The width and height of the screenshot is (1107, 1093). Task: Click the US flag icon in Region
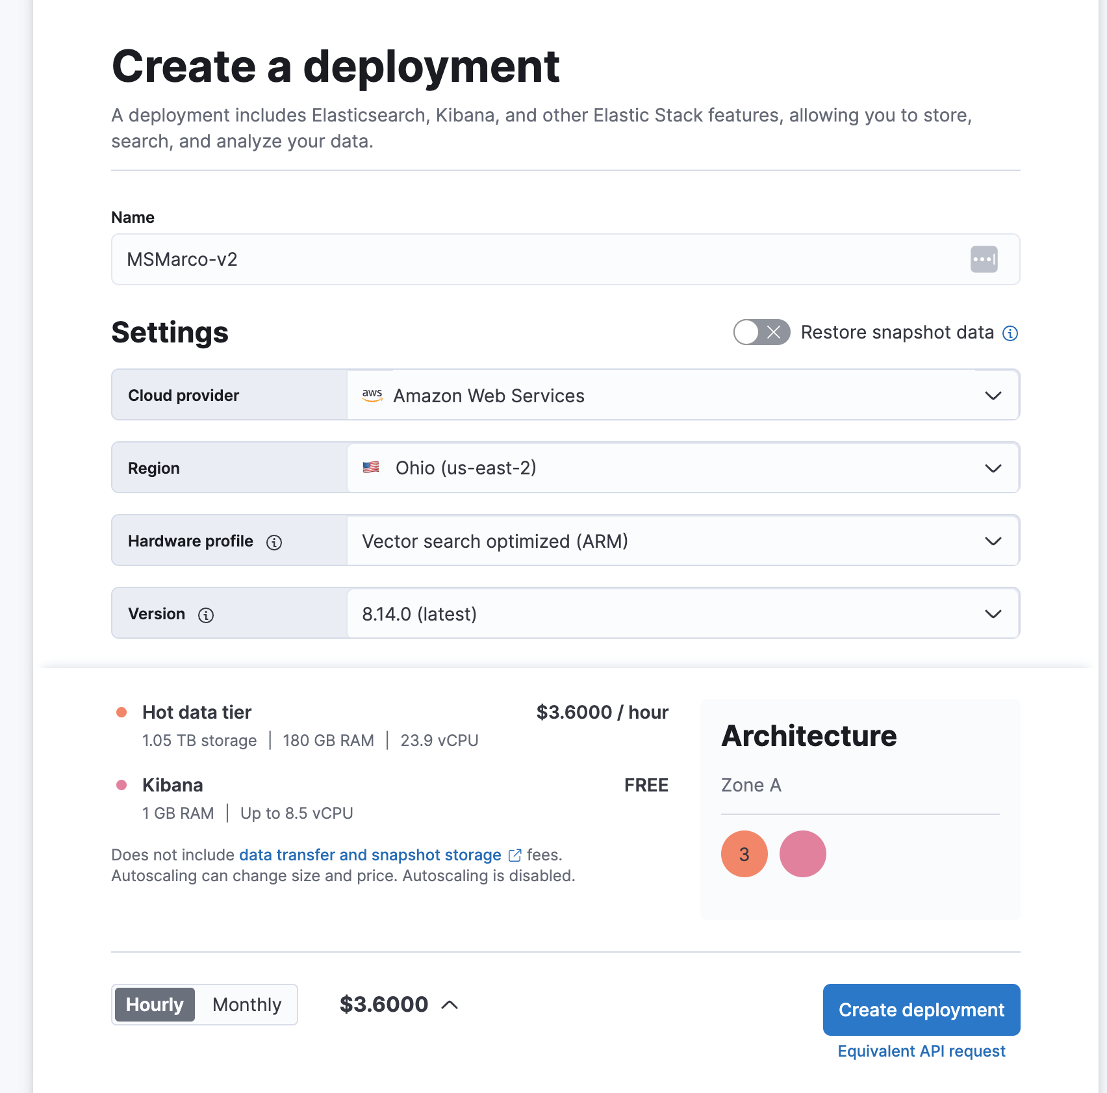[x=371, y=468]
